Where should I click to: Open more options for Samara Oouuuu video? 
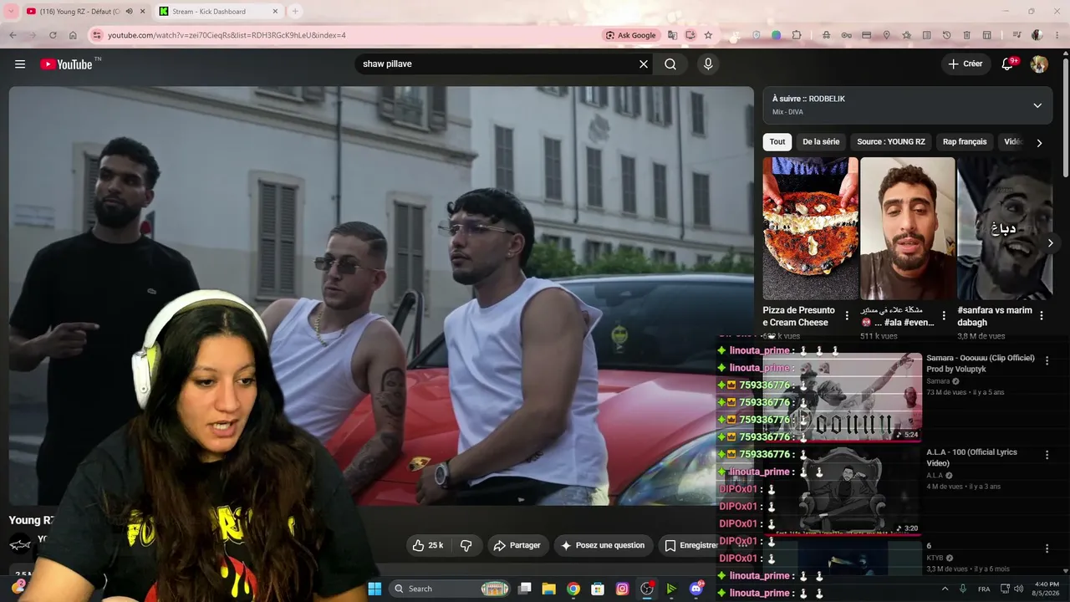[x=1047, y=361]
